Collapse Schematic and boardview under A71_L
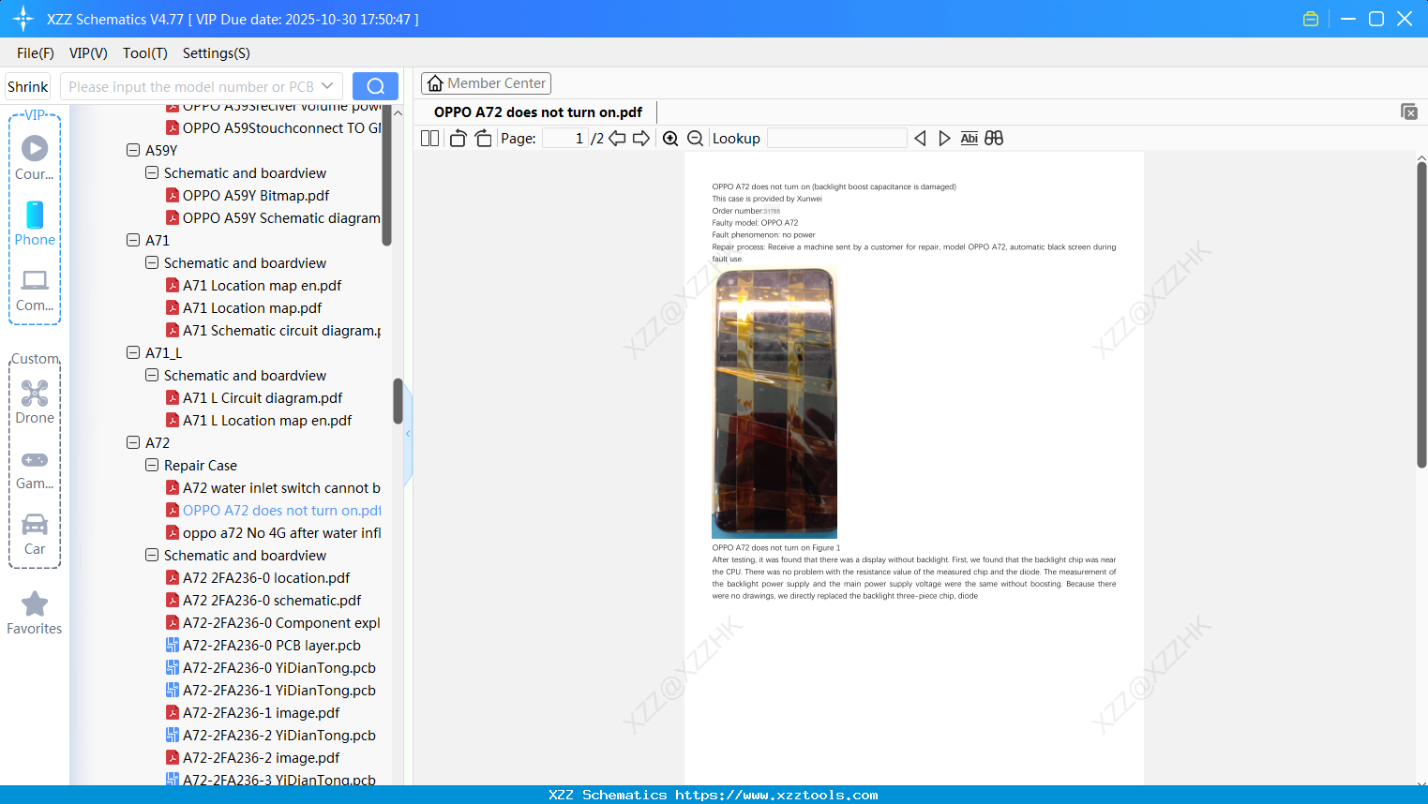The height and width of the screenshot is (804, 1428). [x=152, y=375]
